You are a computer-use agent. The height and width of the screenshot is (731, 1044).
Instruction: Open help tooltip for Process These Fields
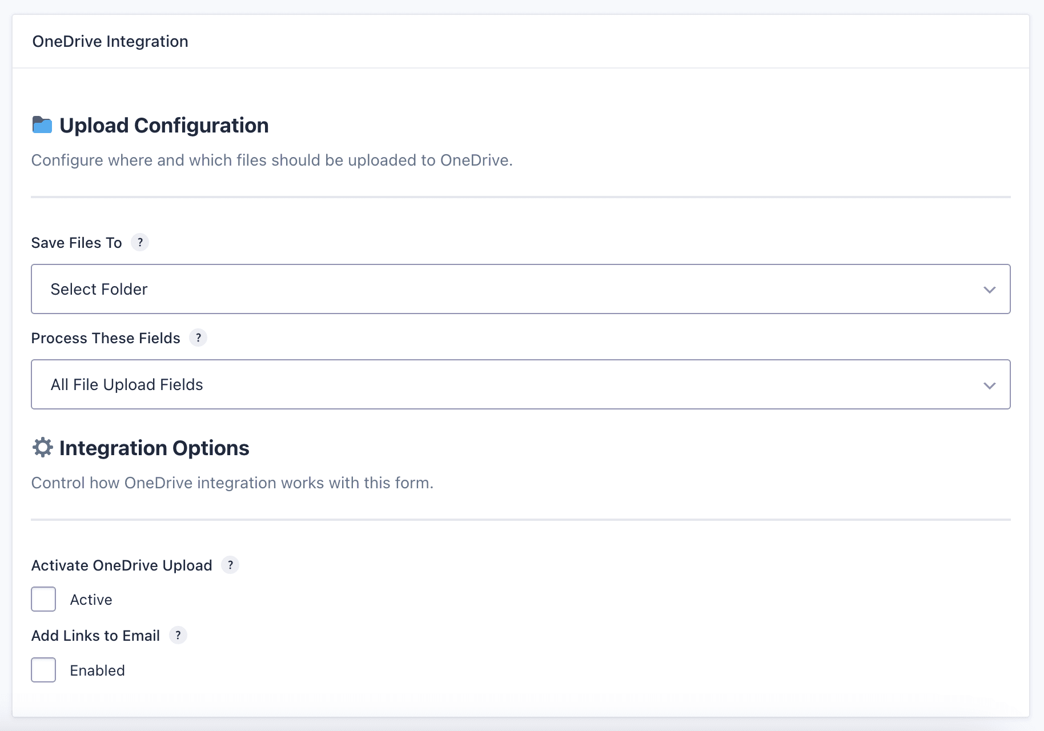click(198, 338)
